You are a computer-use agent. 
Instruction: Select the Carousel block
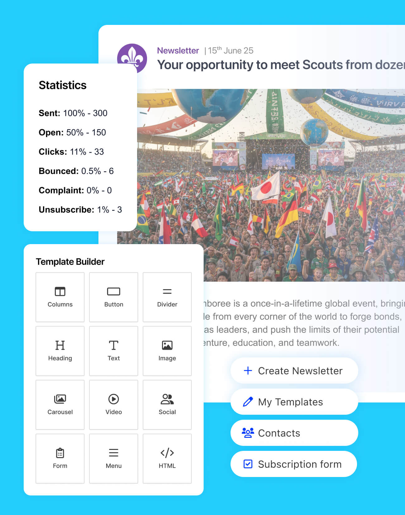pyautogui.click(x=60, y=405)
